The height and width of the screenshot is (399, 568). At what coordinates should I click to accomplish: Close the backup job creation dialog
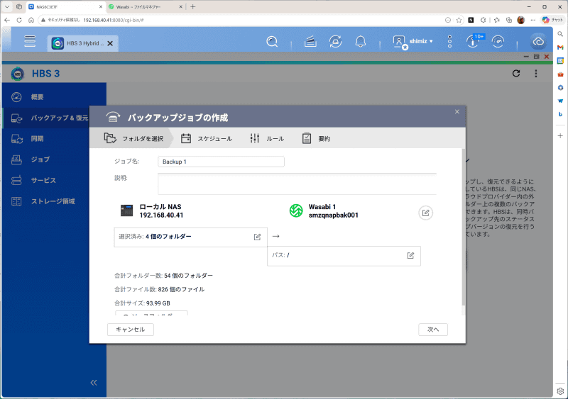pyautogui.click(x=457, y=112)
